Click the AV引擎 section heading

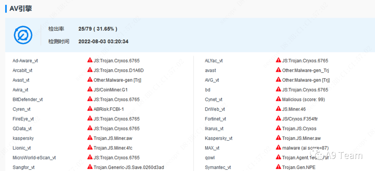click(20, 9)
